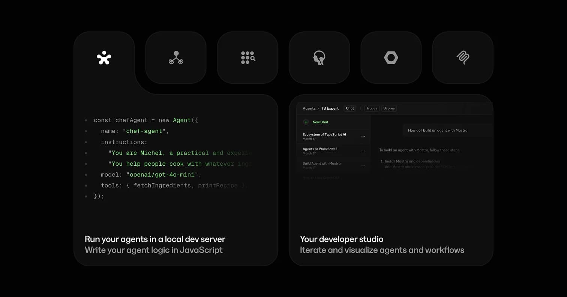Viewport: 567px width, 297px height.
Task: Select the Chat tab
Action: [x=349, y=108]
